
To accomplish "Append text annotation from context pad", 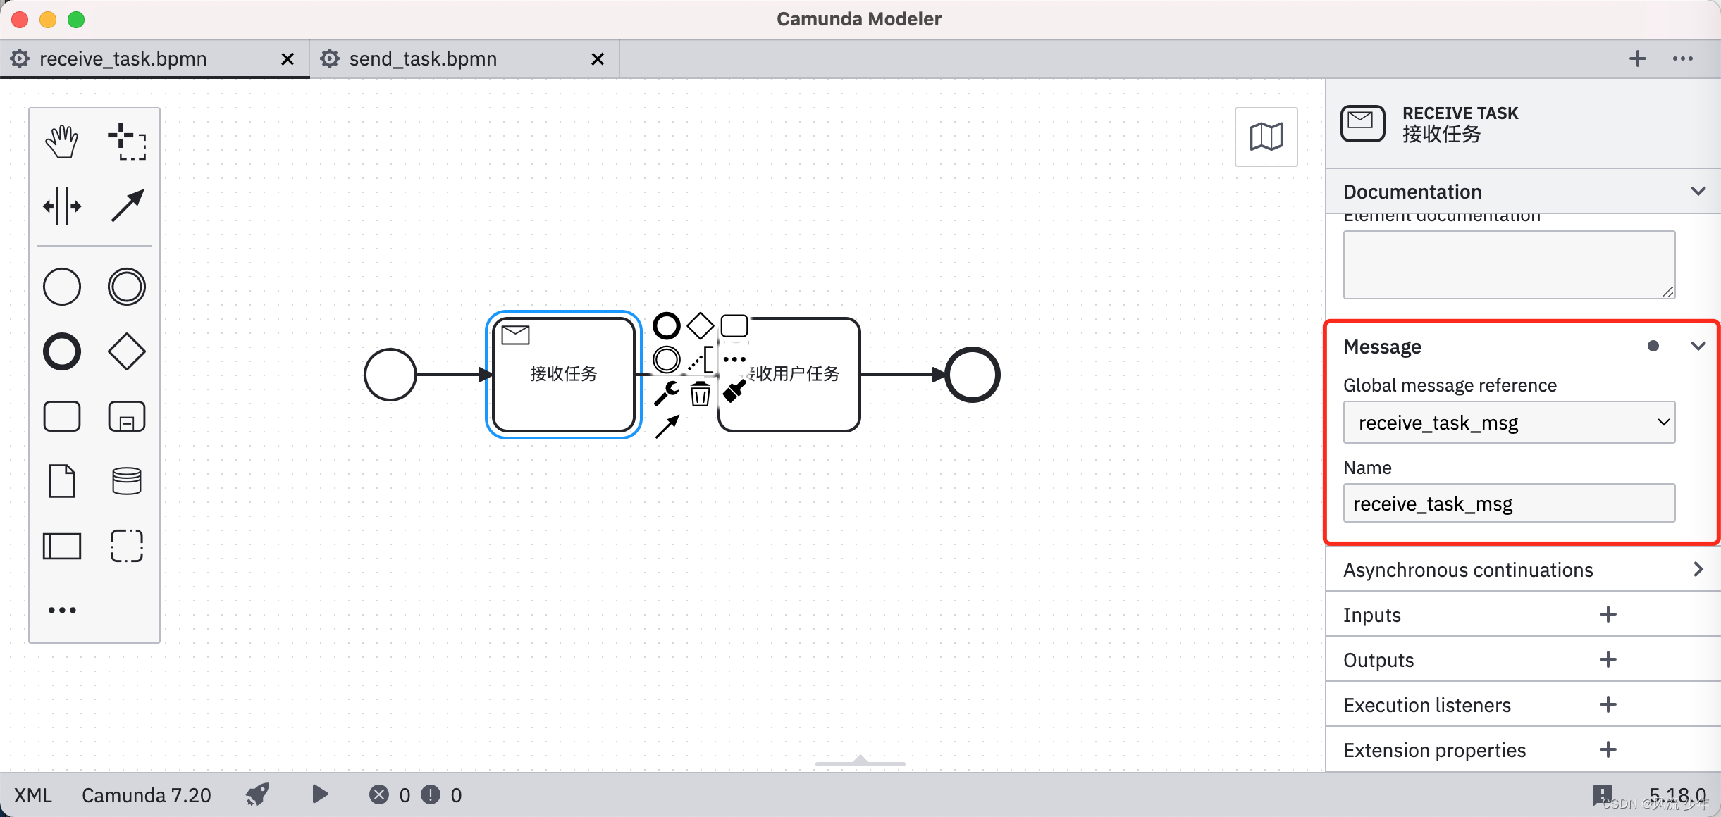I will (x=701, y=360).
